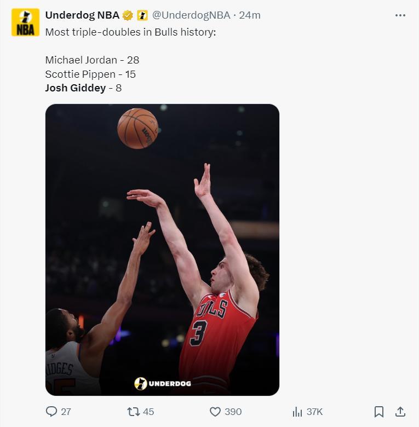The image size is (419, 427).
Task: Click the 27 replies count
Action: click(66, 411)
